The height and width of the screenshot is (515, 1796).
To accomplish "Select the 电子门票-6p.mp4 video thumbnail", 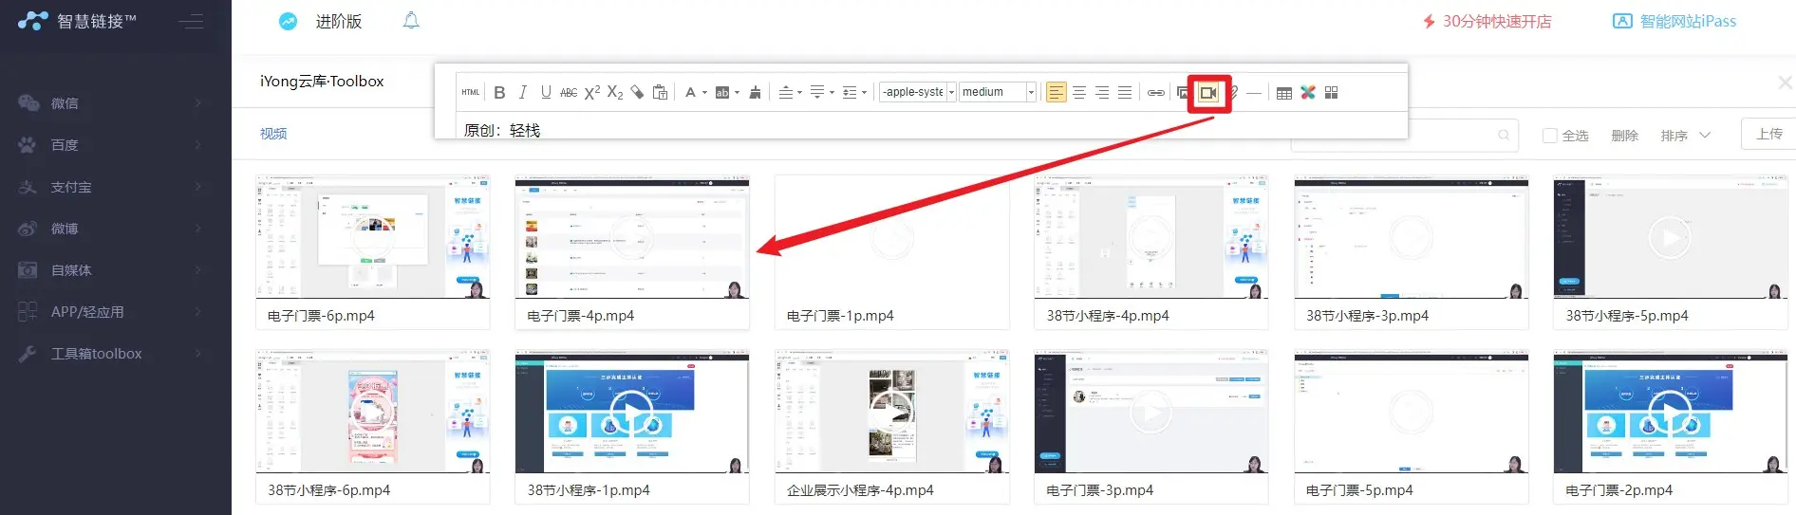I will (x=372, y=238).
